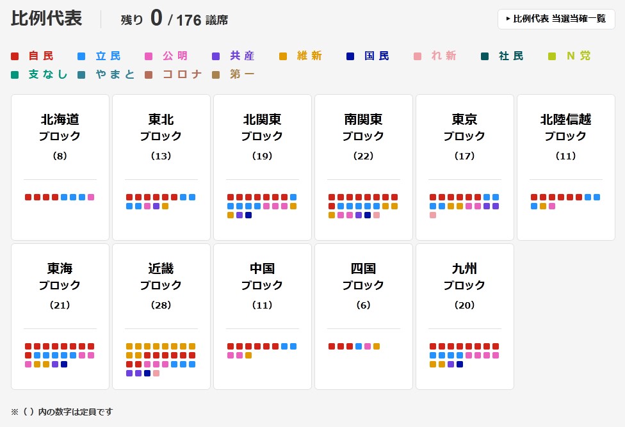Click the N党 legend label
Screen dimensions: 625x427
[578, 56]
